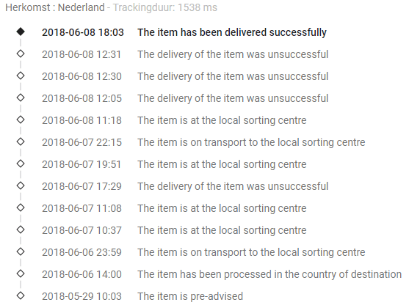The width and height of the screenshot is (409, 305).
Task: Select the diamond marker for 2018-06-08 12:05 event
Action: [21, 98]
